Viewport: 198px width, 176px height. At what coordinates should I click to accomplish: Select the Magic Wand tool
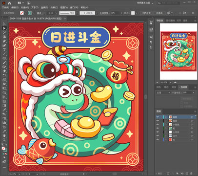pyautogui.click(x=4, y=33)
